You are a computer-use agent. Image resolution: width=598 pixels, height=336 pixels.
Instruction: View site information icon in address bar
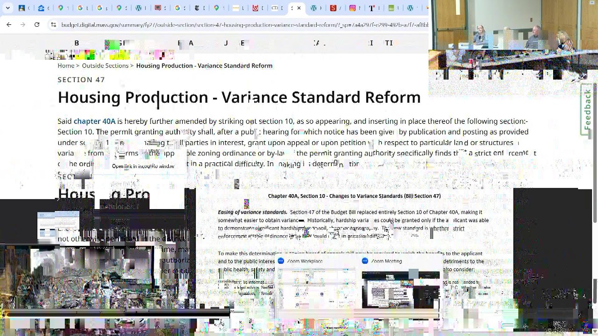point(53,24)
